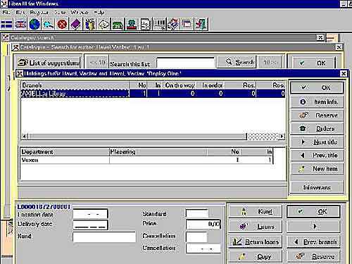Open the File menu
The width and height of the screenshot is (352, 264).
[x=6, y=12]
